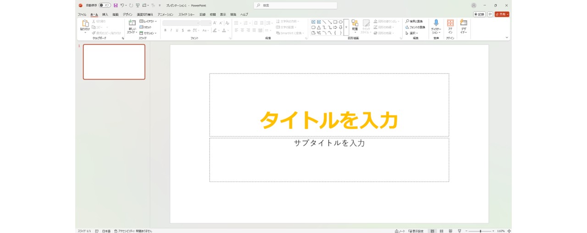Image resolution: width=587 pixels, height=233 pixels.
Task: Switch to the Slide Show (スライド ショー) tab
Action: (x=187, y=14)
